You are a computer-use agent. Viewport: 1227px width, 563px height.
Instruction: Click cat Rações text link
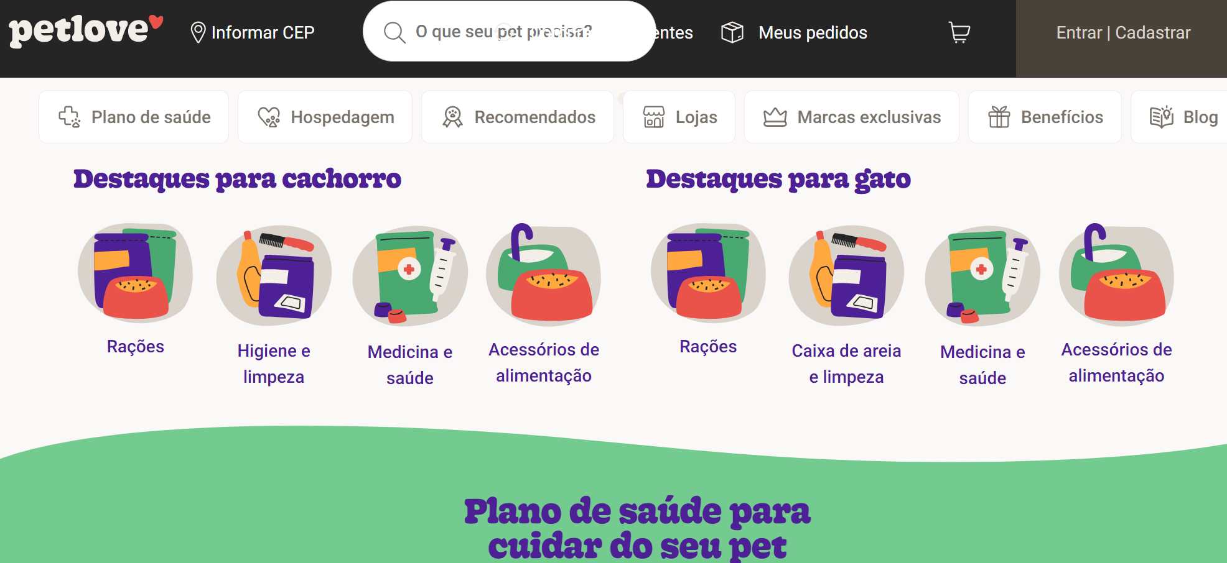click(708, 347)
